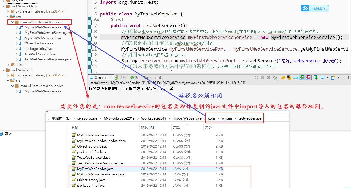Click file icon of package-info.java in Explorer
351x188 pixels.
click(x=74, y=185)
